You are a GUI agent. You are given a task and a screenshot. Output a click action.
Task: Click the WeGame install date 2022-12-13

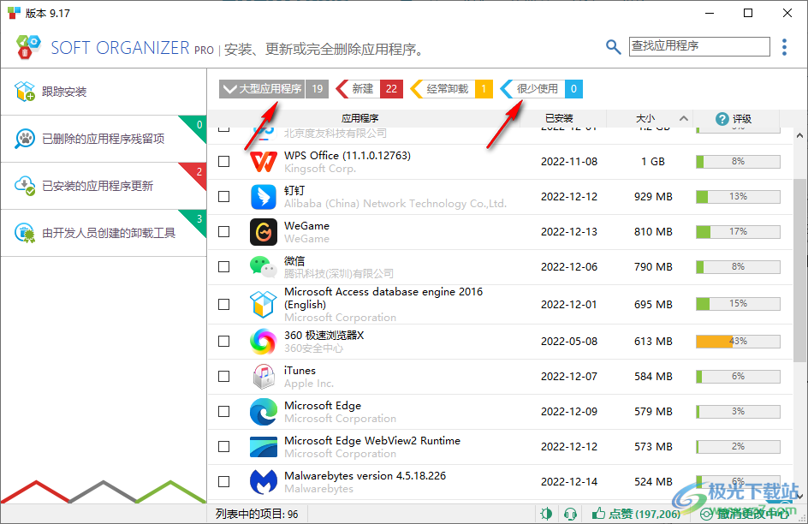pyautogui.click(x=569, y=231)
